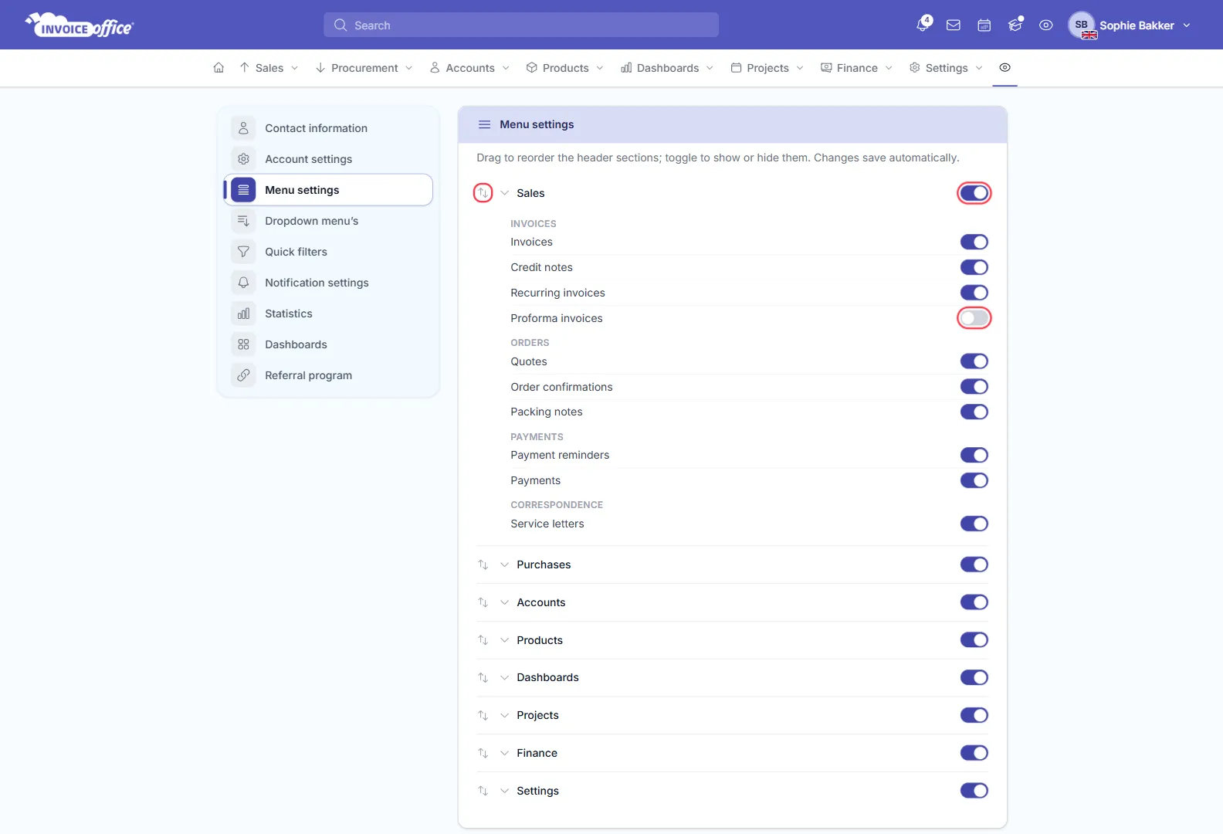Click the Menu settings panel hamburger icon

click(x=484, y=124)
